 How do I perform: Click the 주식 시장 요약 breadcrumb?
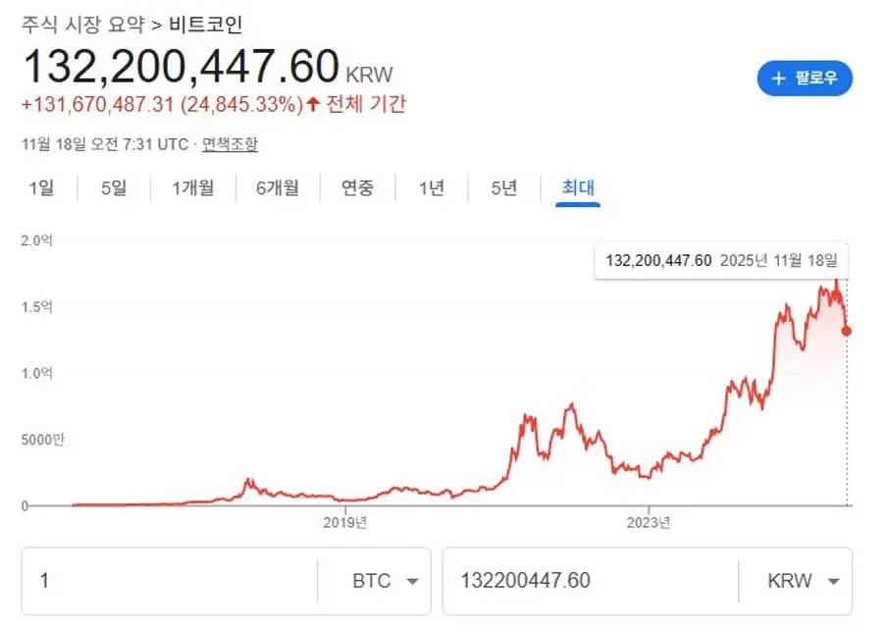tap(83, 22)
